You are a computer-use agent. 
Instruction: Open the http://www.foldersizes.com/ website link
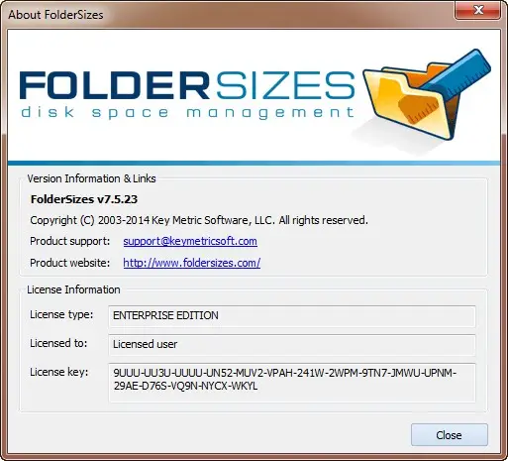point(192,263)
